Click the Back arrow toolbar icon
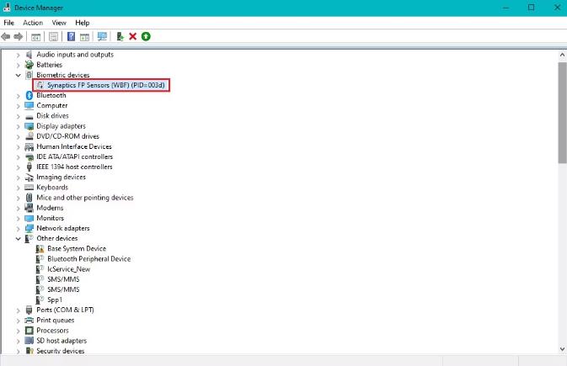This screenshot has height=366, width=567. click(x=6, y=36)
